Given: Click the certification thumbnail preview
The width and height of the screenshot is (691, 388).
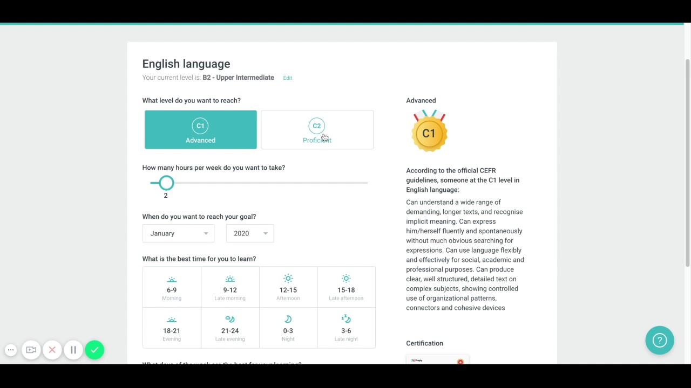Looking at the screenshot, I should pos(437,360).
